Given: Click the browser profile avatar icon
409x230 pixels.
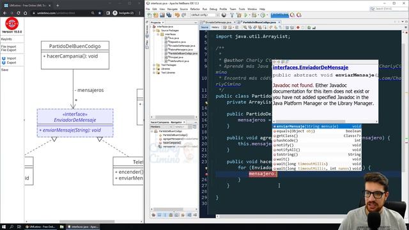Looking at the screenshot, I should [x=115, y=13].
